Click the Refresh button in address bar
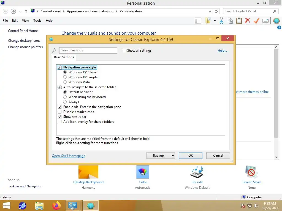 click(216, 11)
